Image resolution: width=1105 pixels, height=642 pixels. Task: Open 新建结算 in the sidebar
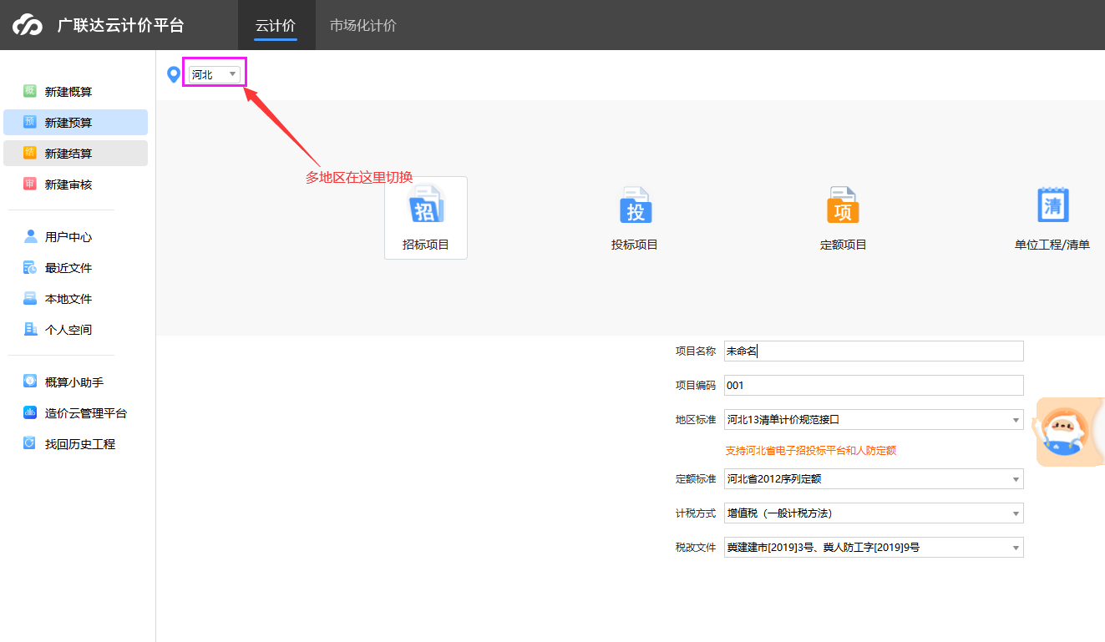click(x=75, y=153)
